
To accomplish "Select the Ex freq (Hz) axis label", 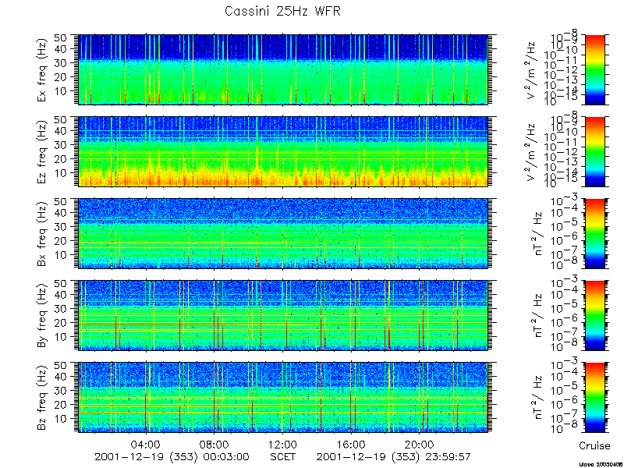I will point(42,69).
